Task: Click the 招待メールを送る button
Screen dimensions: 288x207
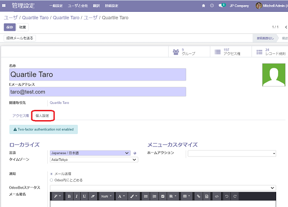Action: point(20,38)
